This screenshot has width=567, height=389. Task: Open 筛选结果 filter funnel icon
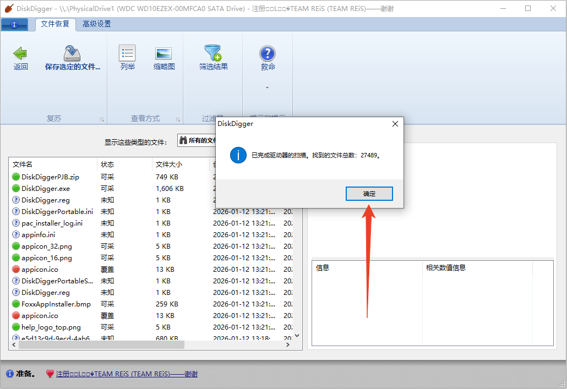(x=212, y=53)
